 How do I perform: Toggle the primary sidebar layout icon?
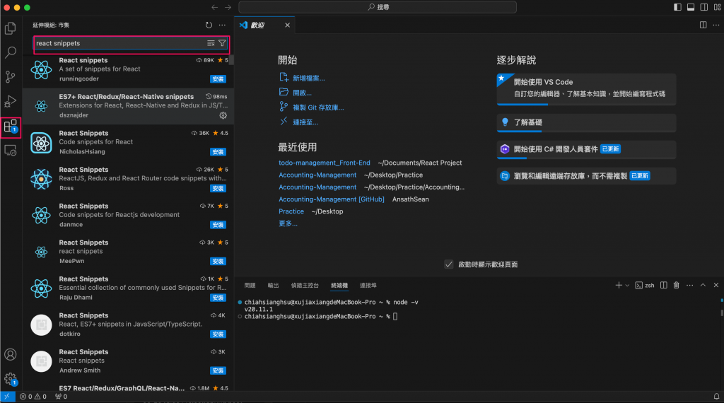coord(677,7)
